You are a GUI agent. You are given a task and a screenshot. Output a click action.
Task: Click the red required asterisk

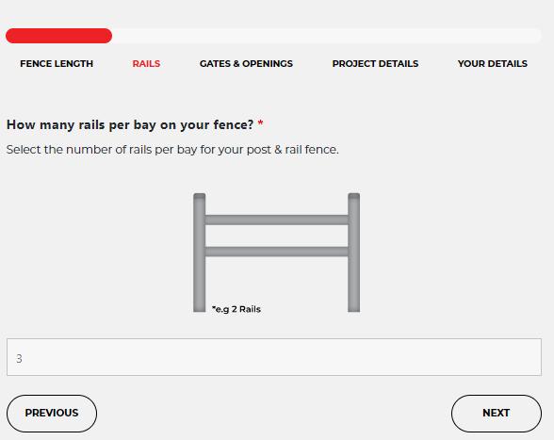tap(260, 123)
